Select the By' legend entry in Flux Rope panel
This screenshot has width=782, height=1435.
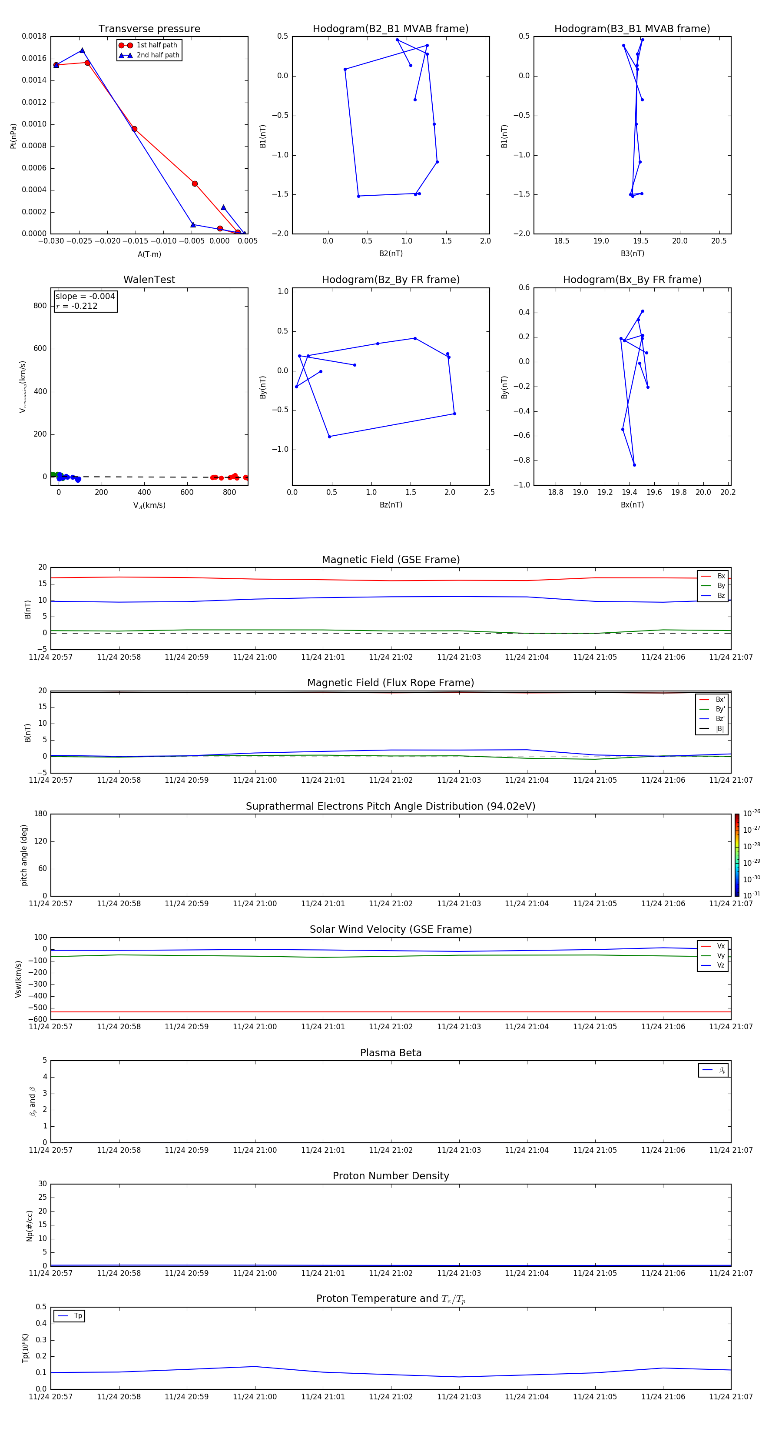pyautogui.click(x=712, y=709)
